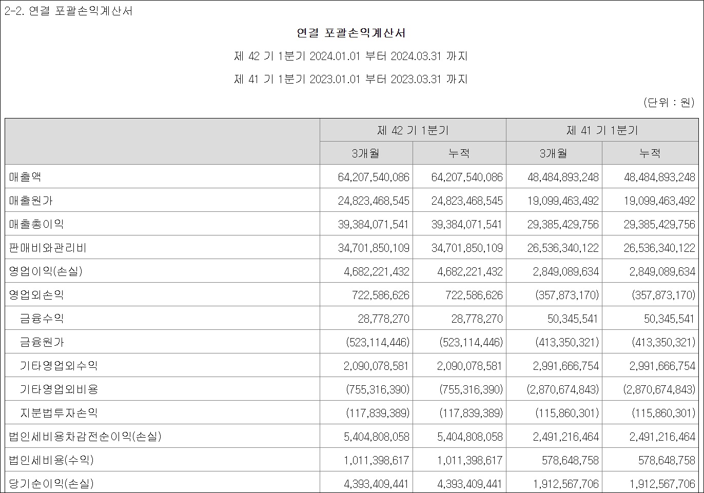The image size is (704, 493).
Task: Select the 2024.01.01 부터 2024.03.31 period line
Action: click(351, 56)
